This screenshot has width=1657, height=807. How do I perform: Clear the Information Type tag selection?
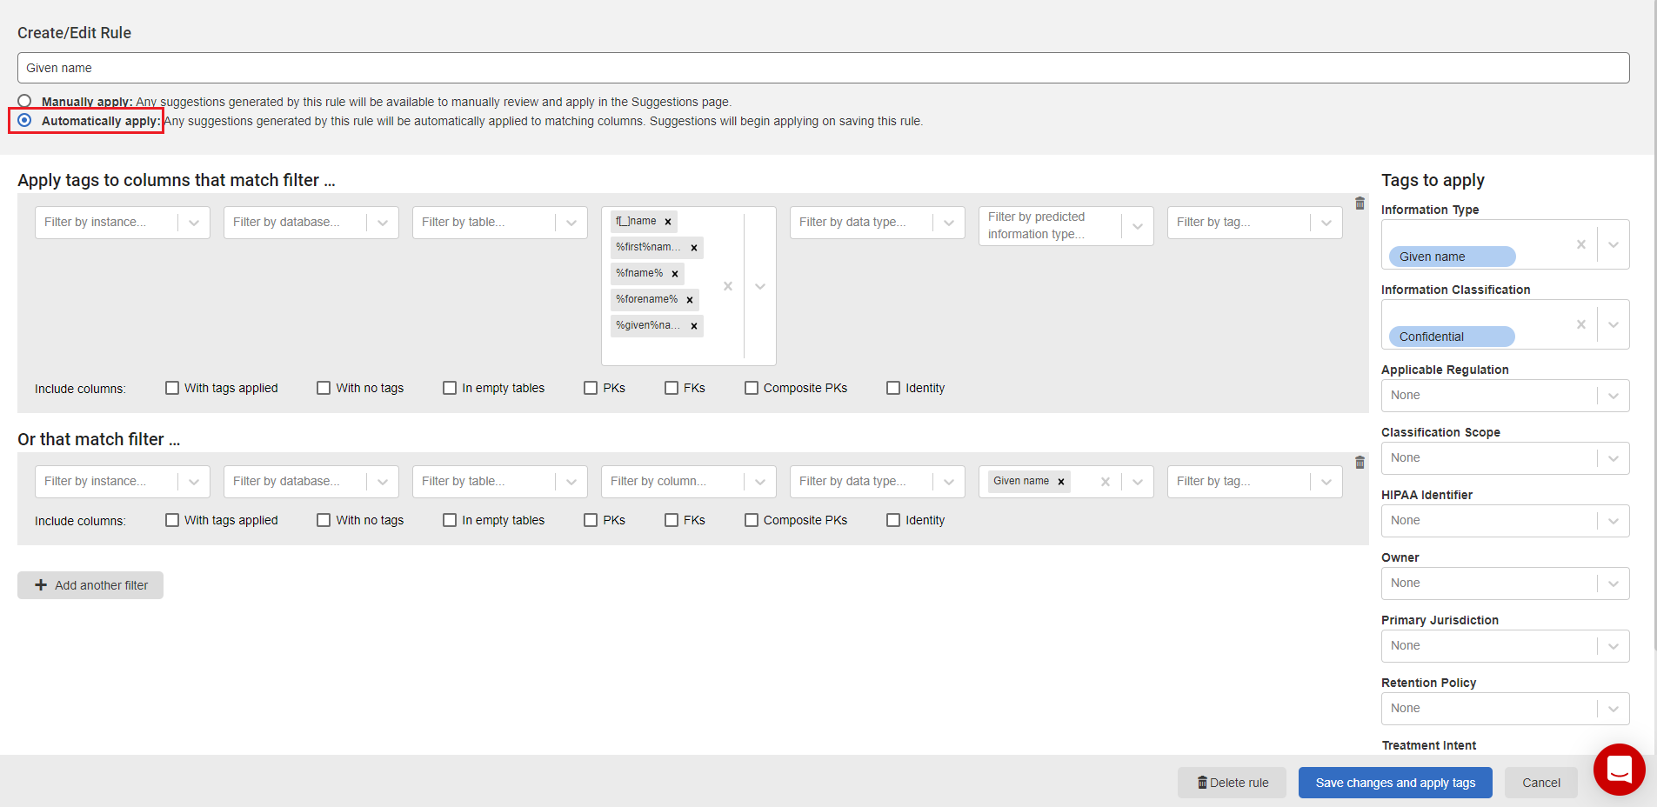pos(1580,244)
